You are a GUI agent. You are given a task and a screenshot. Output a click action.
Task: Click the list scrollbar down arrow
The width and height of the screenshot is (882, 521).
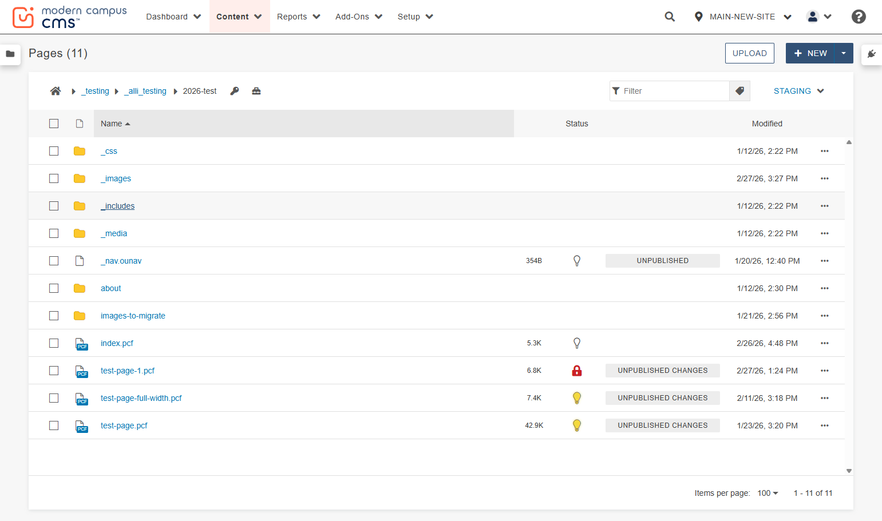(849, 471)
